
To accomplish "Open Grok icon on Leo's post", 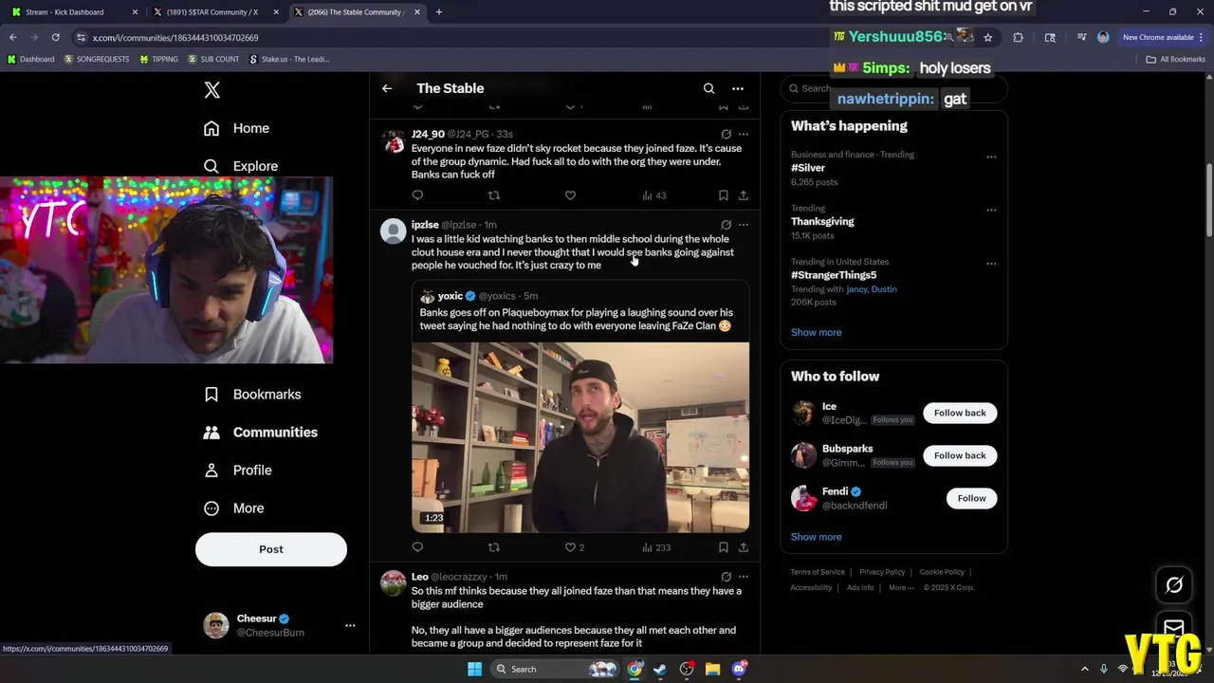I will (726, 577).
